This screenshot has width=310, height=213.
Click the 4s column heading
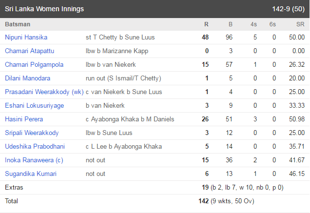point(253,24)
